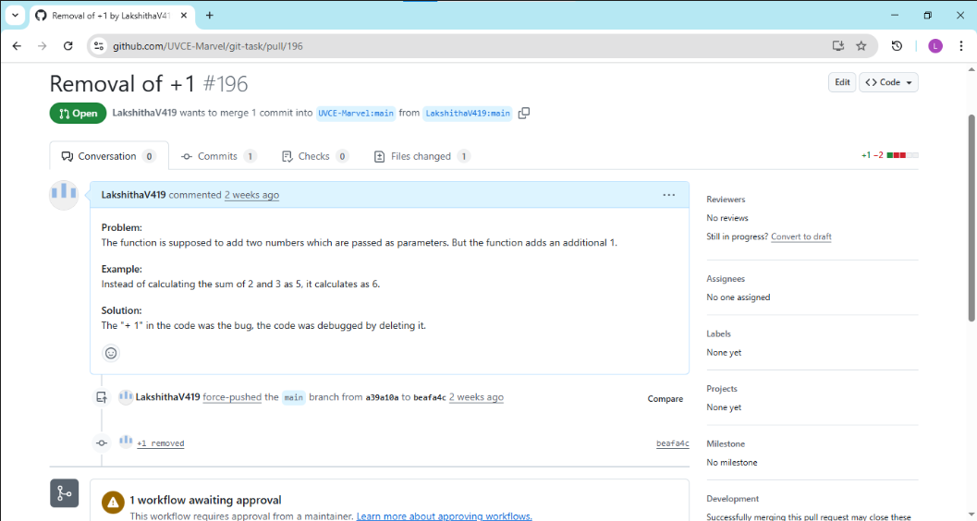Reload the GitHub pull request page
Image resolution: width=977 pixels, height=521 pixels.
coord(67,46)
